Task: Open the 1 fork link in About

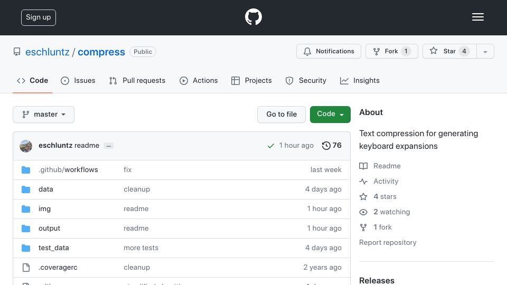Action: pos(375,227)
